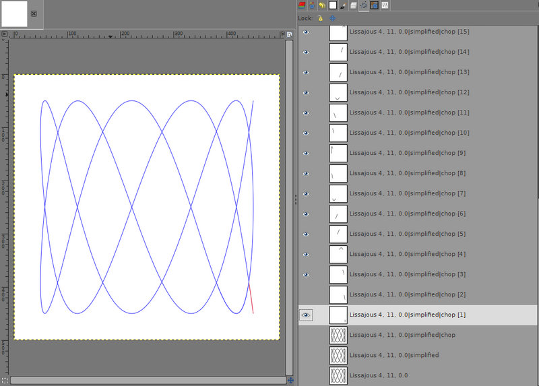Image resolution: width=539 pixels, height=386 pixels.
Task: Hide the simplified|chop [1] path
Action: coord(306,315)
